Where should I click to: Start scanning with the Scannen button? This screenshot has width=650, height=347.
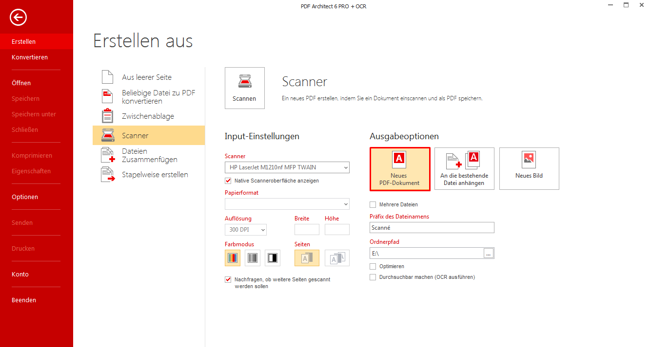[x=244, y=88]
